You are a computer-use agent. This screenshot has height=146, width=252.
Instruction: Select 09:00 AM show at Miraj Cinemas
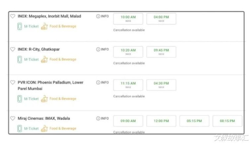(x=128, y=121)
